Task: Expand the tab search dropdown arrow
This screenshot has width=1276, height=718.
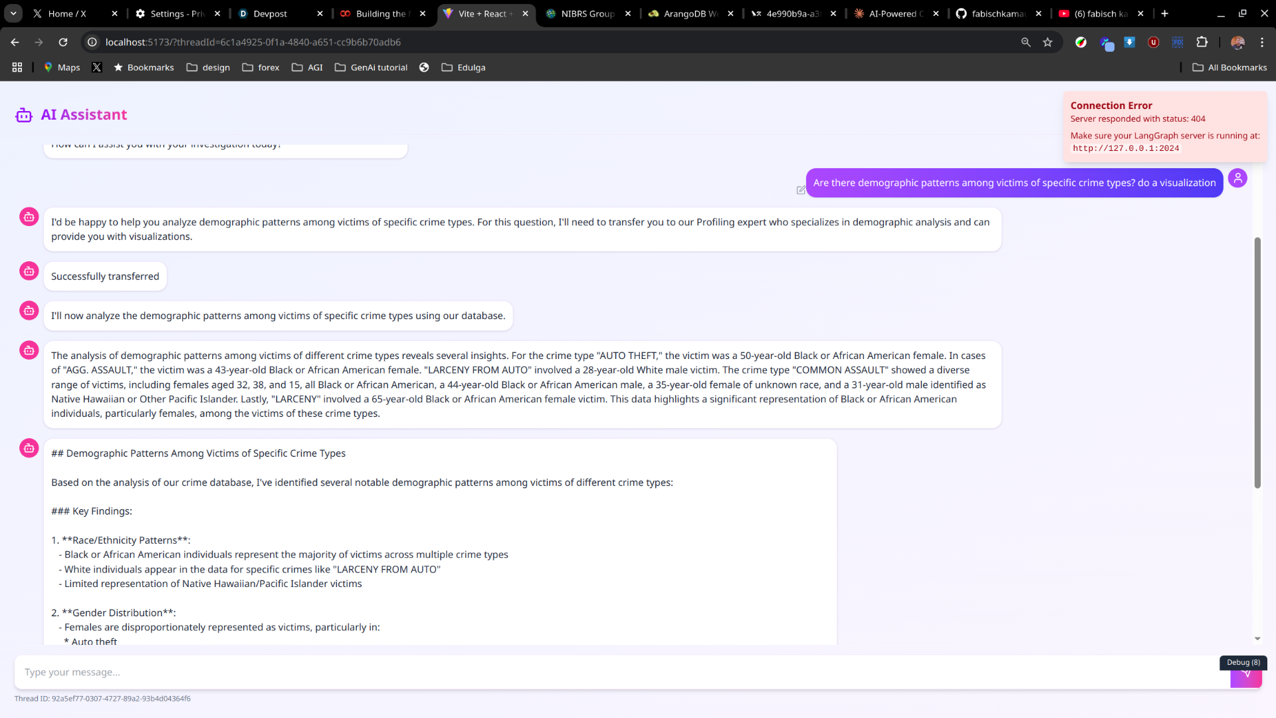Action: (13, 13)
